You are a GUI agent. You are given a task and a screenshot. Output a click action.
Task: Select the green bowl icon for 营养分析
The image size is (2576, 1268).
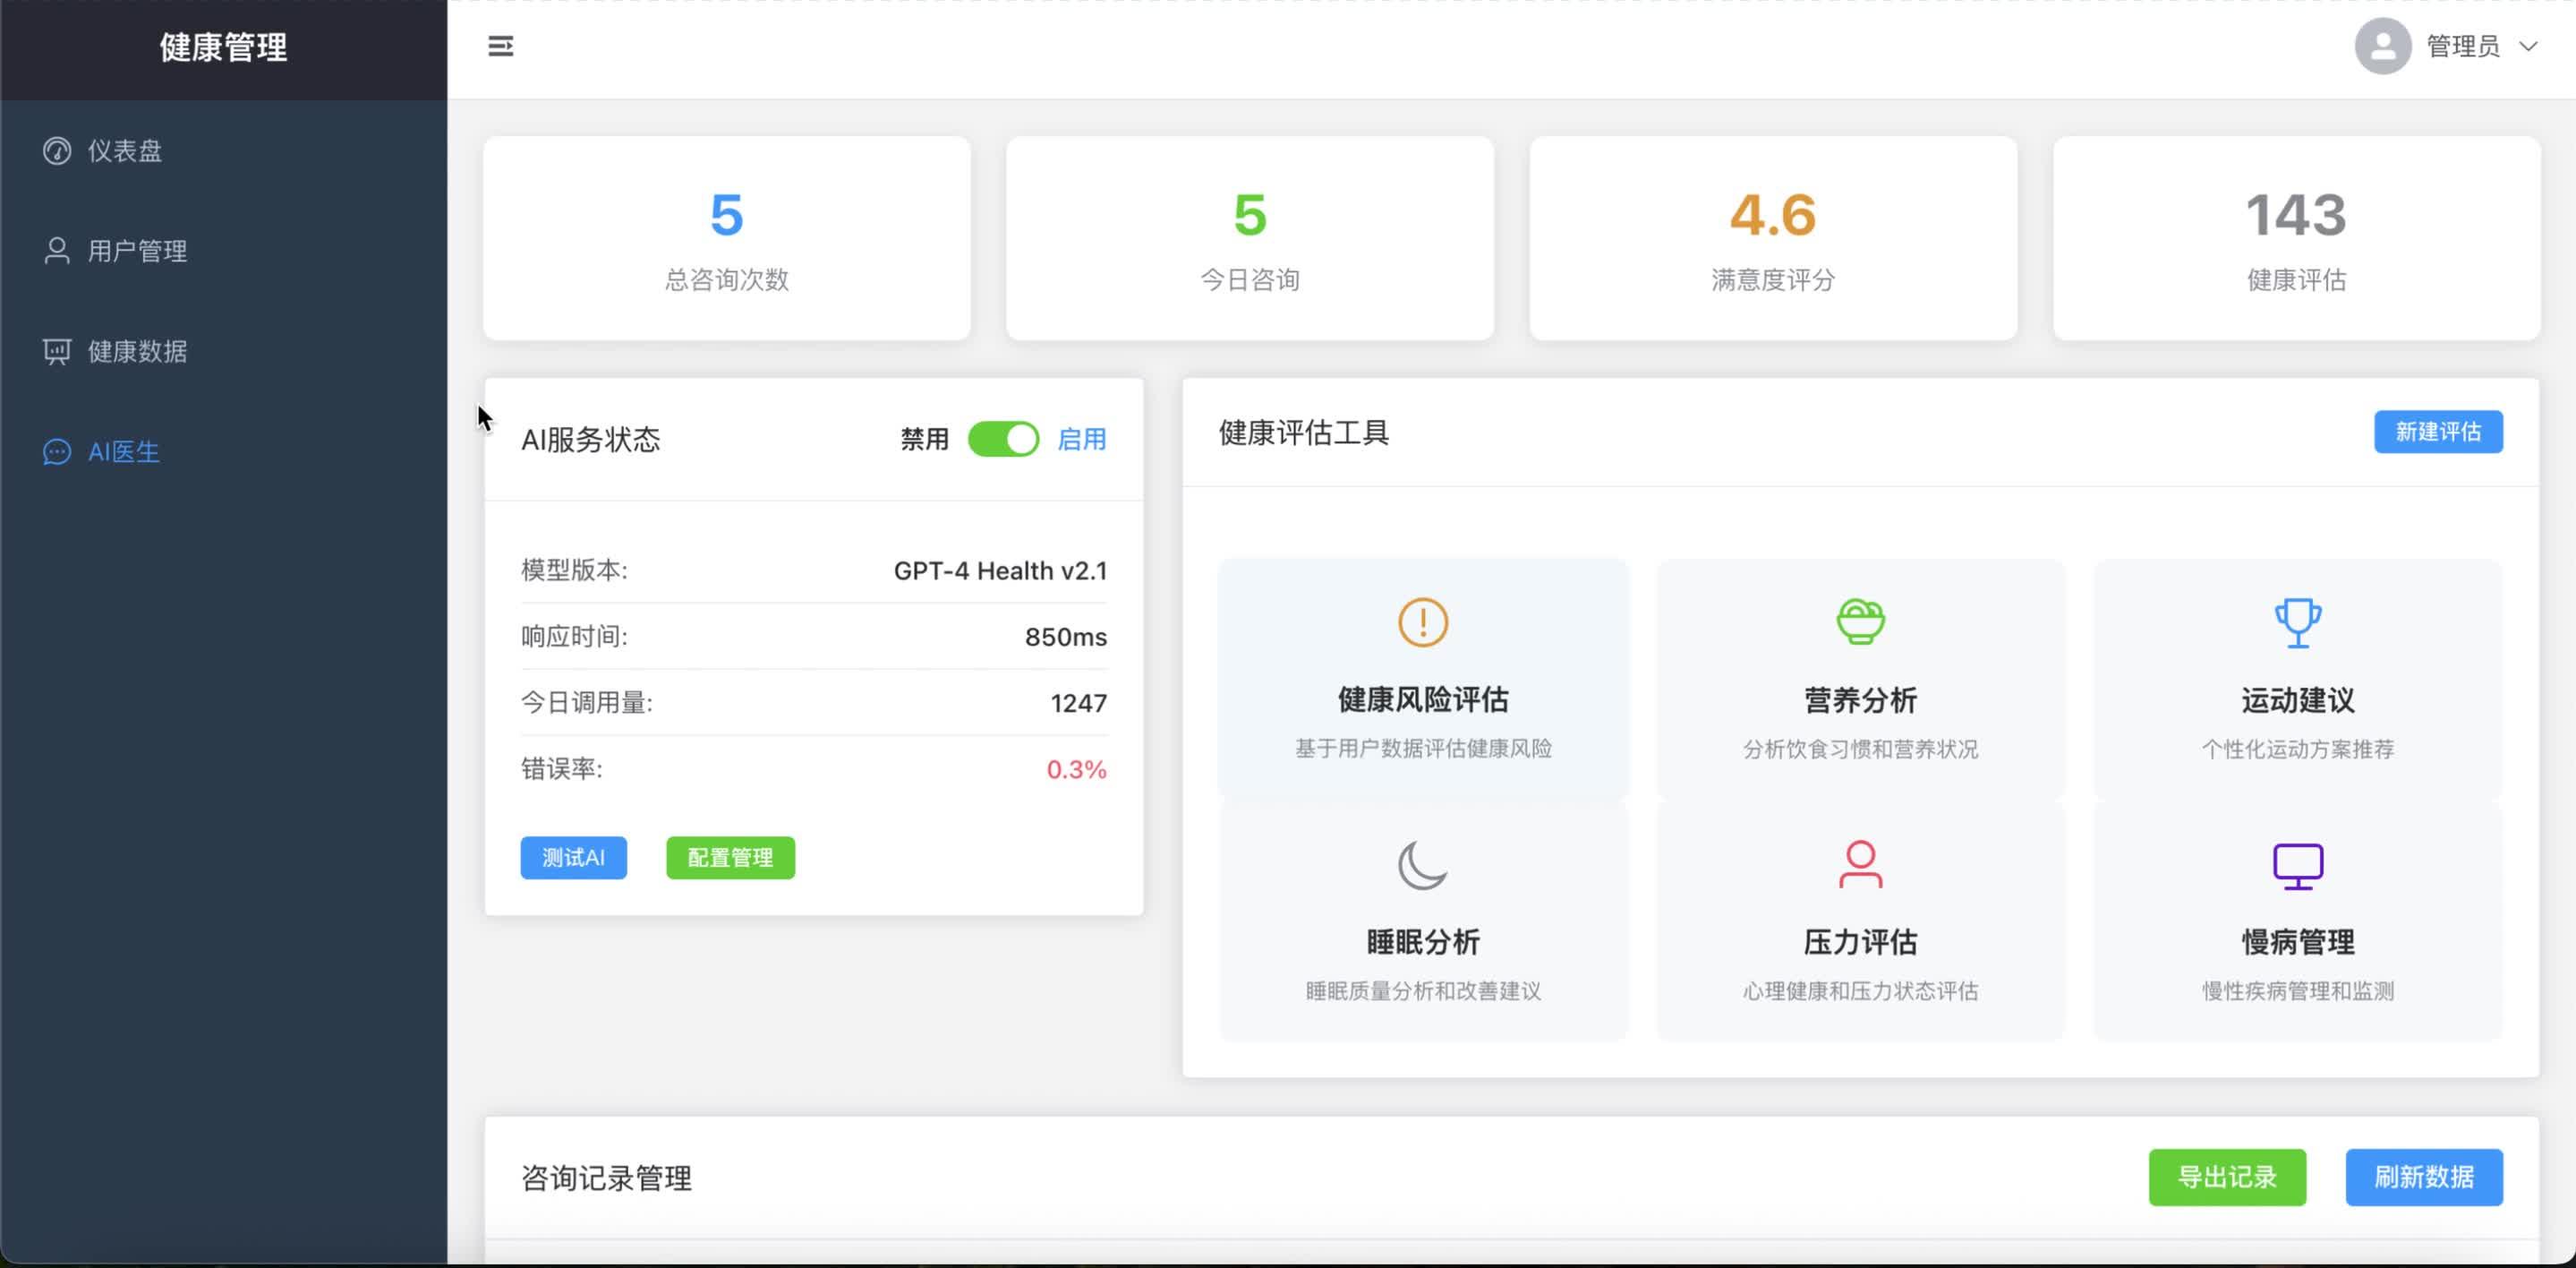tap(1859, 620)
